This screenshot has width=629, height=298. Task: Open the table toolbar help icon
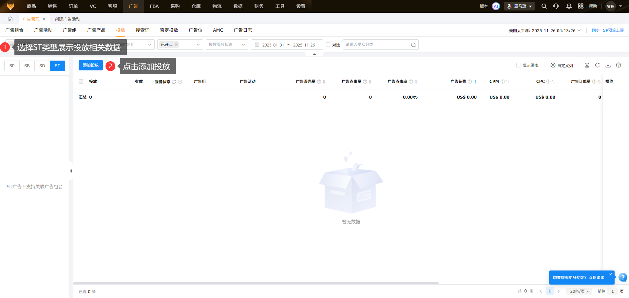click(619, 65)
